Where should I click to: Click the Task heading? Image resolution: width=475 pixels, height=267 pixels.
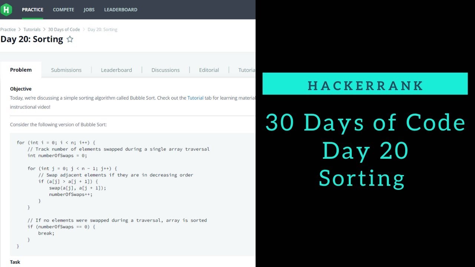point(15,262)
